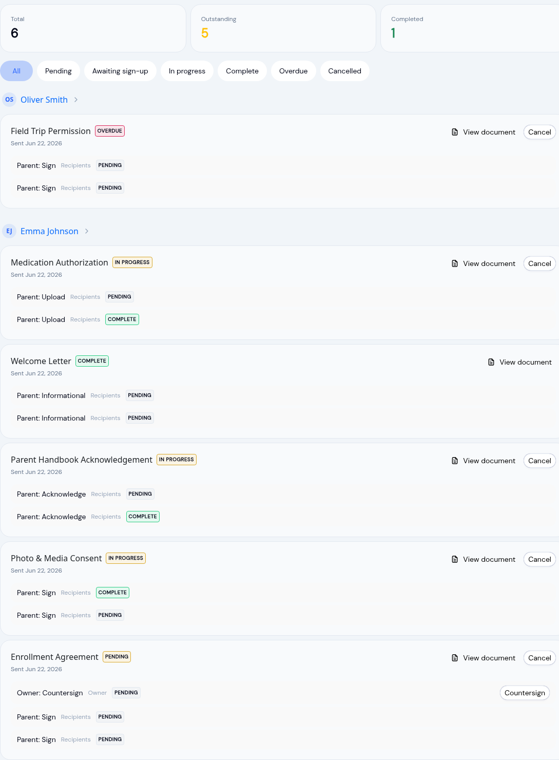
Task: View document for Medication Authorization
Action: (x=484, y=263)
